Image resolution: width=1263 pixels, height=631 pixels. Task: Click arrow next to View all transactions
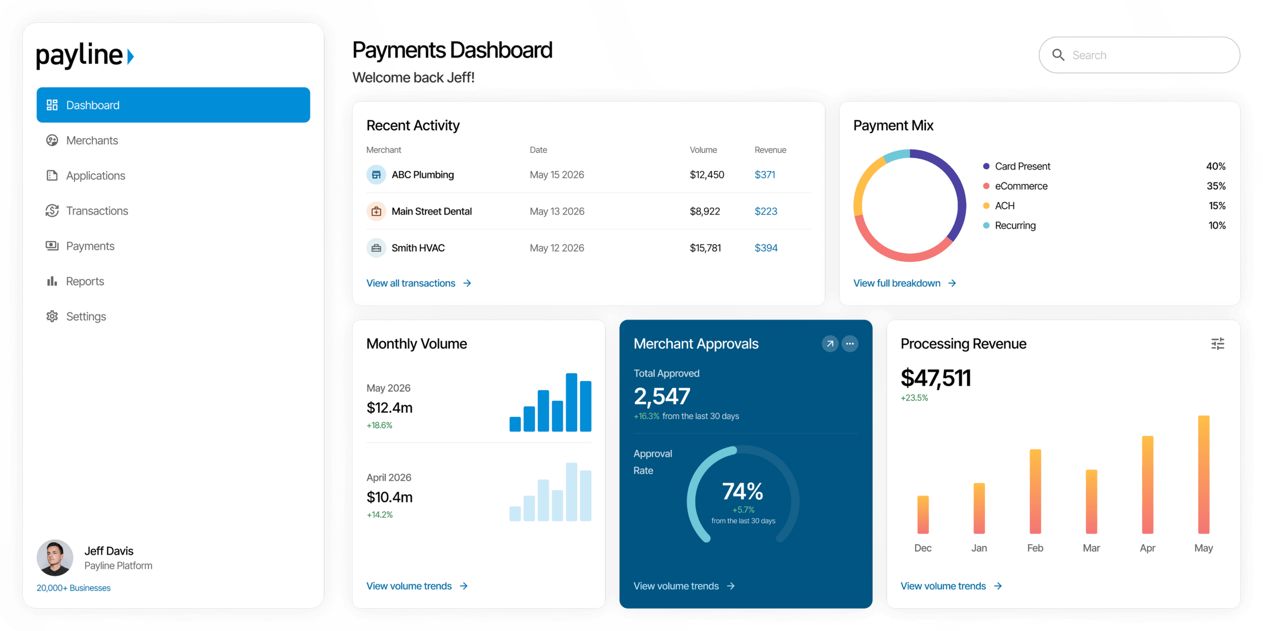[467, 283]
